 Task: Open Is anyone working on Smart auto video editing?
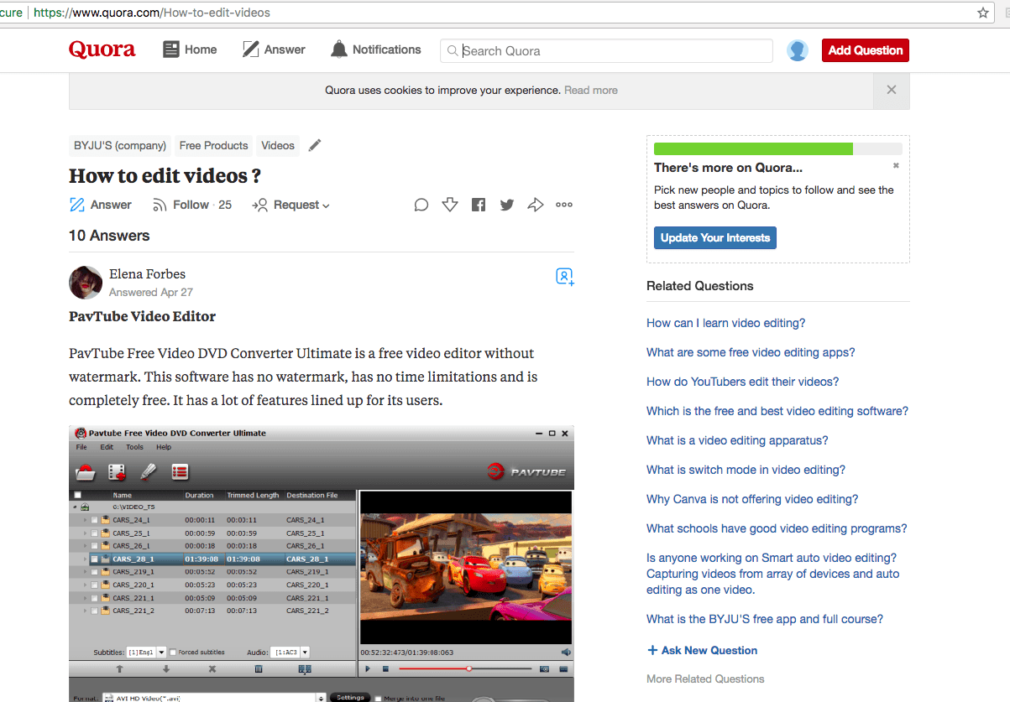pos(772,574)
